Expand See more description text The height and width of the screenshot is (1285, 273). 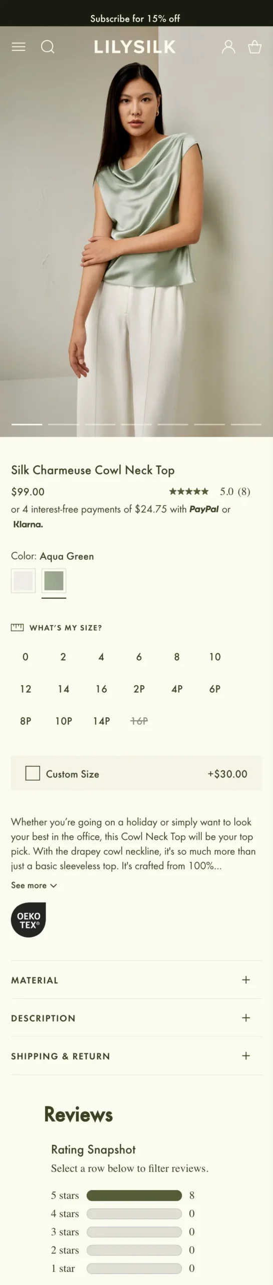point(34,885)
